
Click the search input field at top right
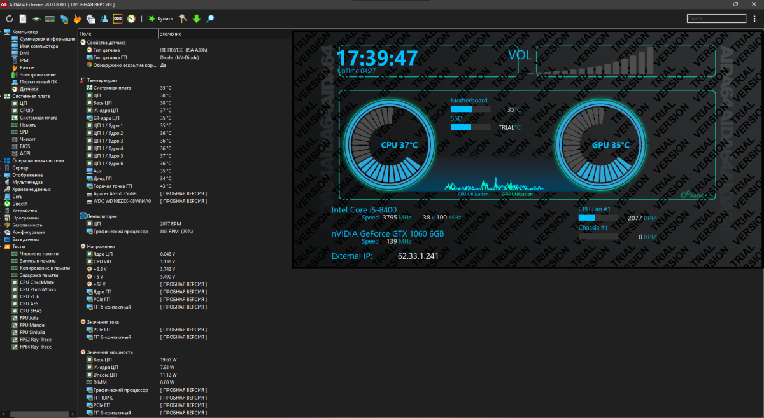[716, 18]
